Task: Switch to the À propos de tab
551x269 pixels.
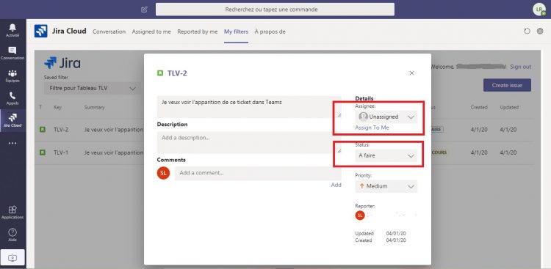Action: [x=270, y=32]
